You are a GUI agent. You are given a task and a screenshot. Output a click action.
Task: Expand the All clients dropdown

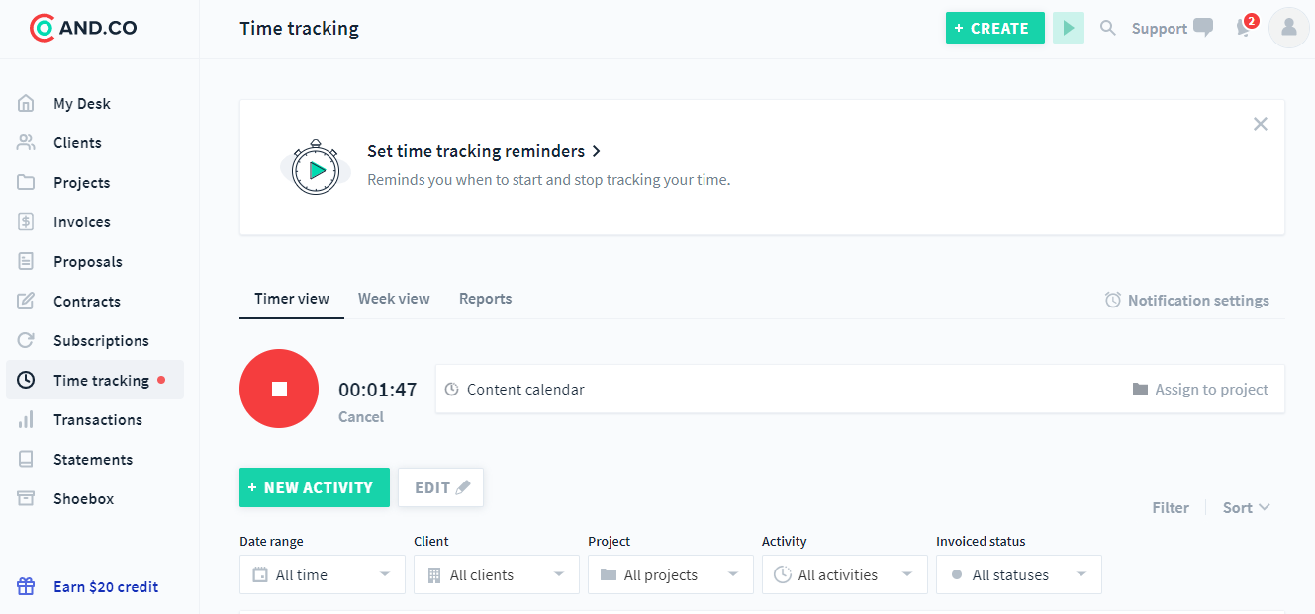coord(497,574)
